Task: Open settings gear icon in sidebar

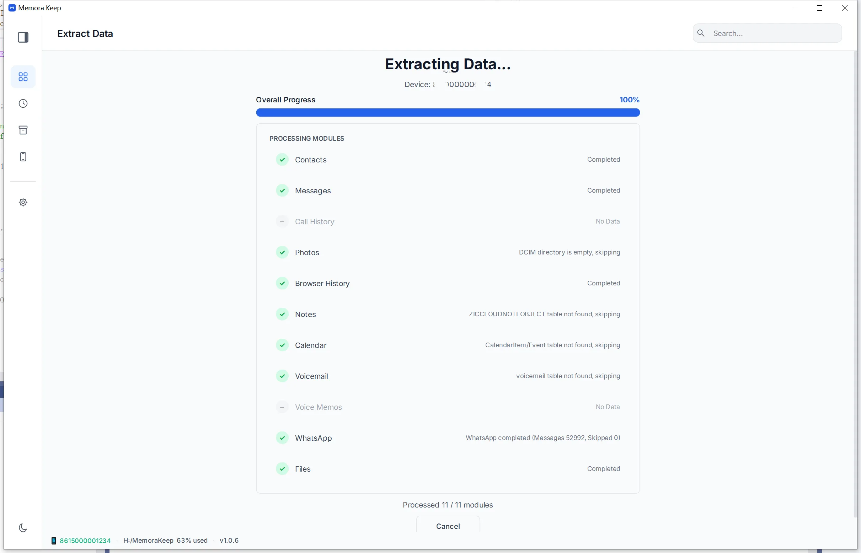Action: pyautogui.click(x=23, y=202)
